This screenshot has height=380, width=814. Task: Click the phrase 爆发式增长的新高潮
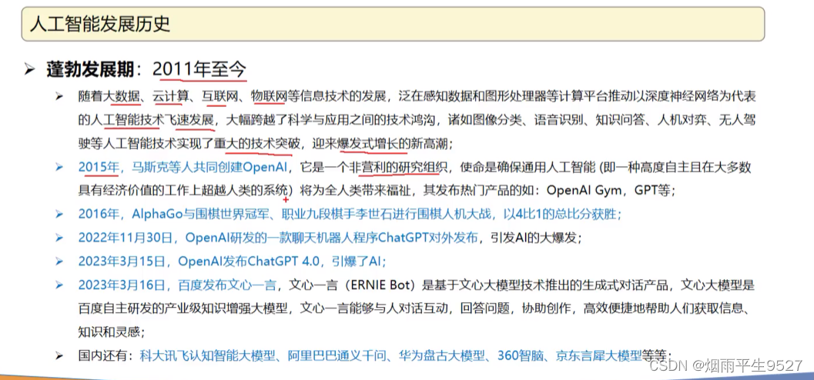(392, 143)
